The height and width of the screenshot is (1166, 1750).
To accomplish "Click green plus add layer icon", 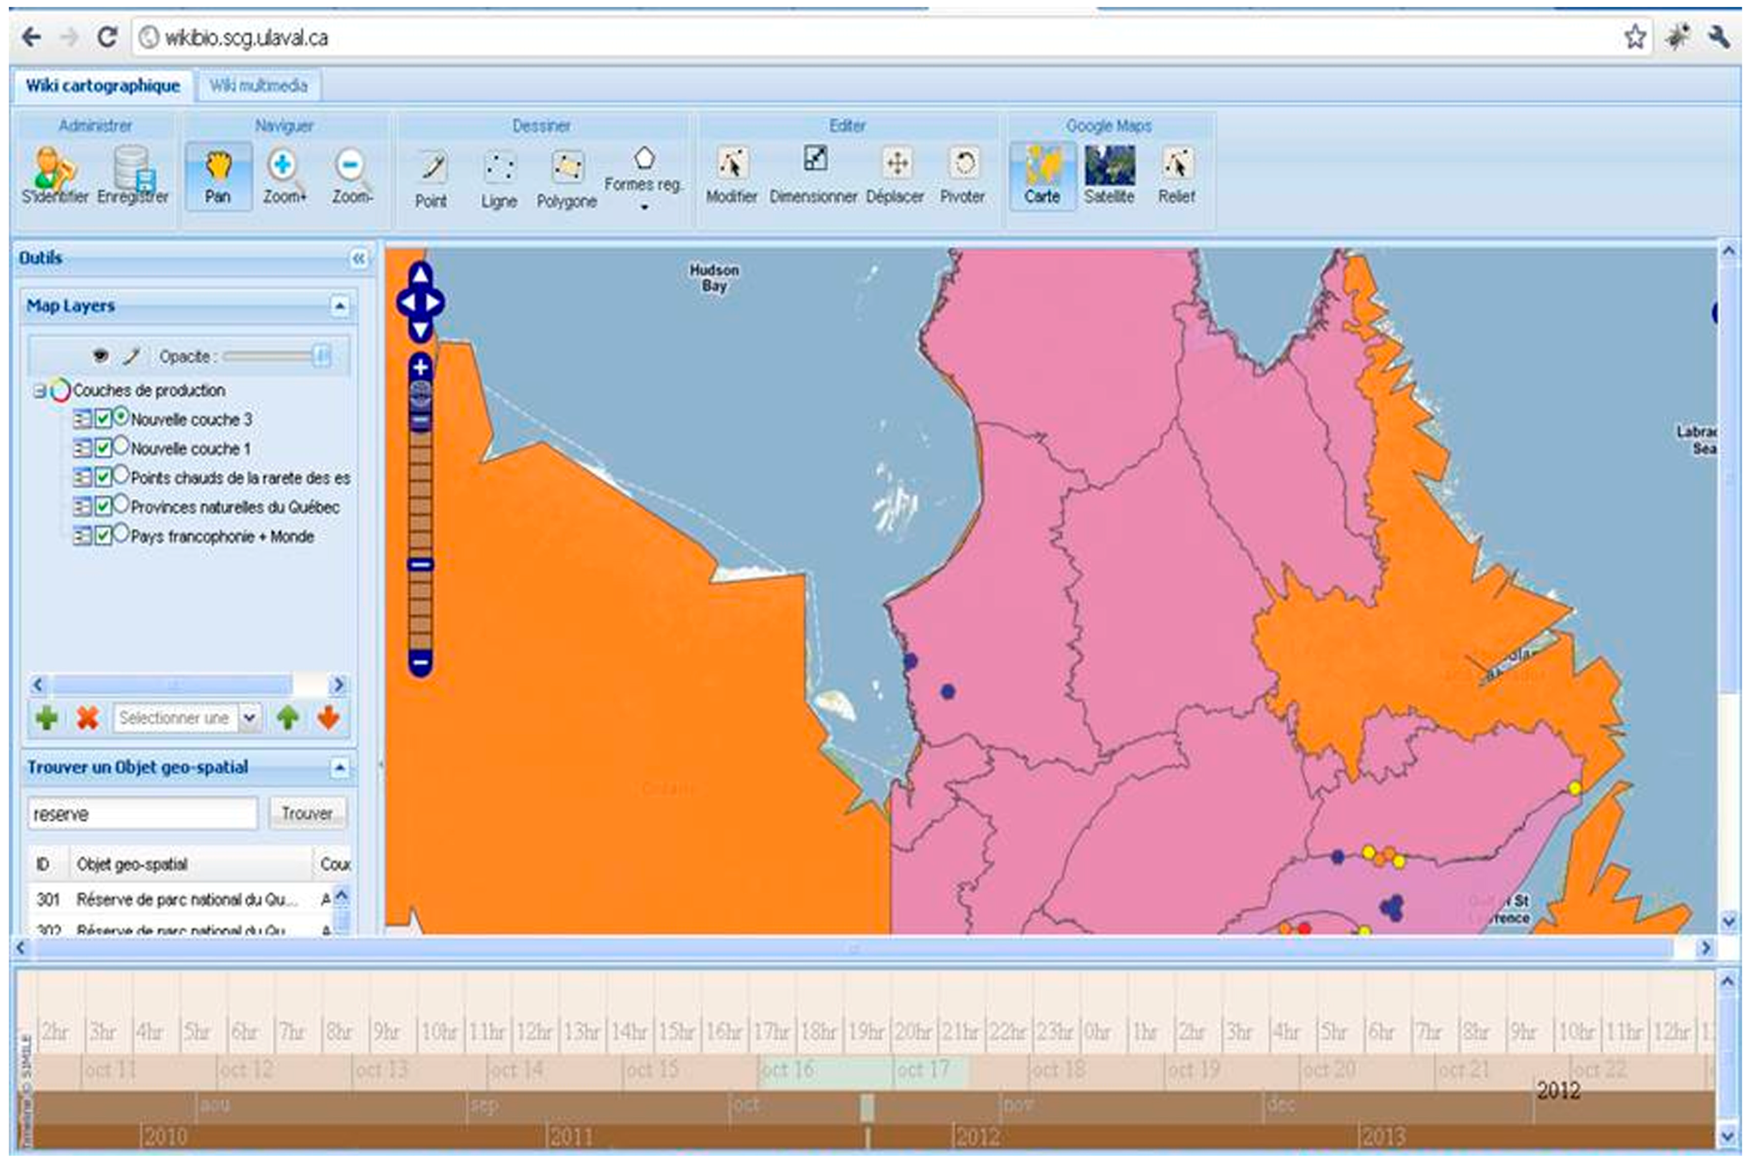I will click(47, 718).
